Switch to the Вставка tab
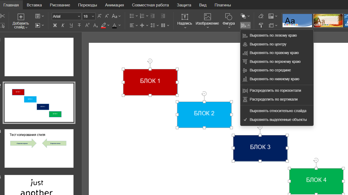Image resolution: width=348 pixels, height=195 pixels. [34, 5]
